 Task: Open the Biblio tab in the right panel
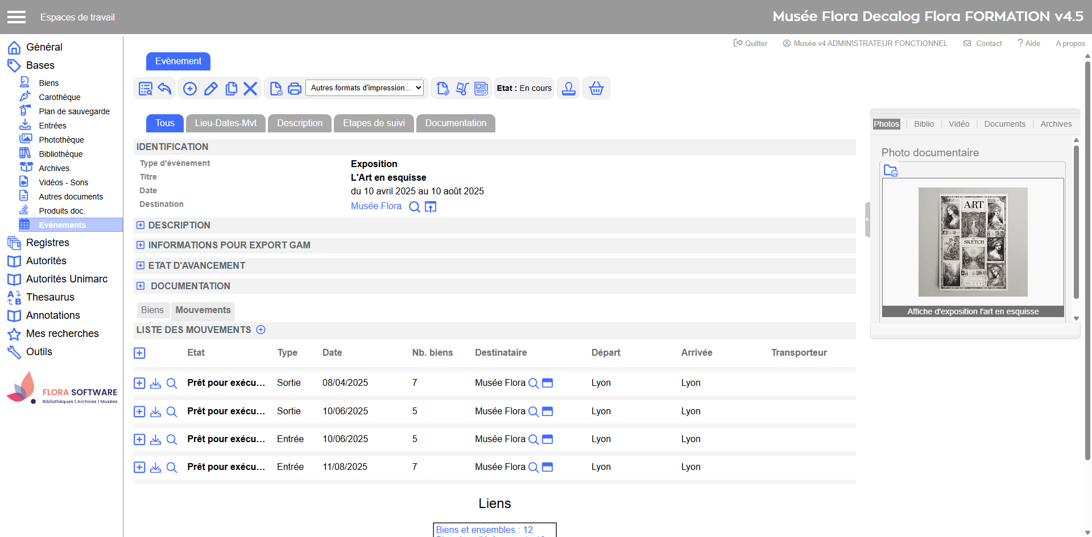click(924, 124)
